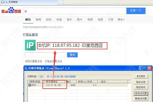Open the IP地址查询 result link
Image resolution: width=153 pixels, height=102 pixels.
[x=30, y=35]
